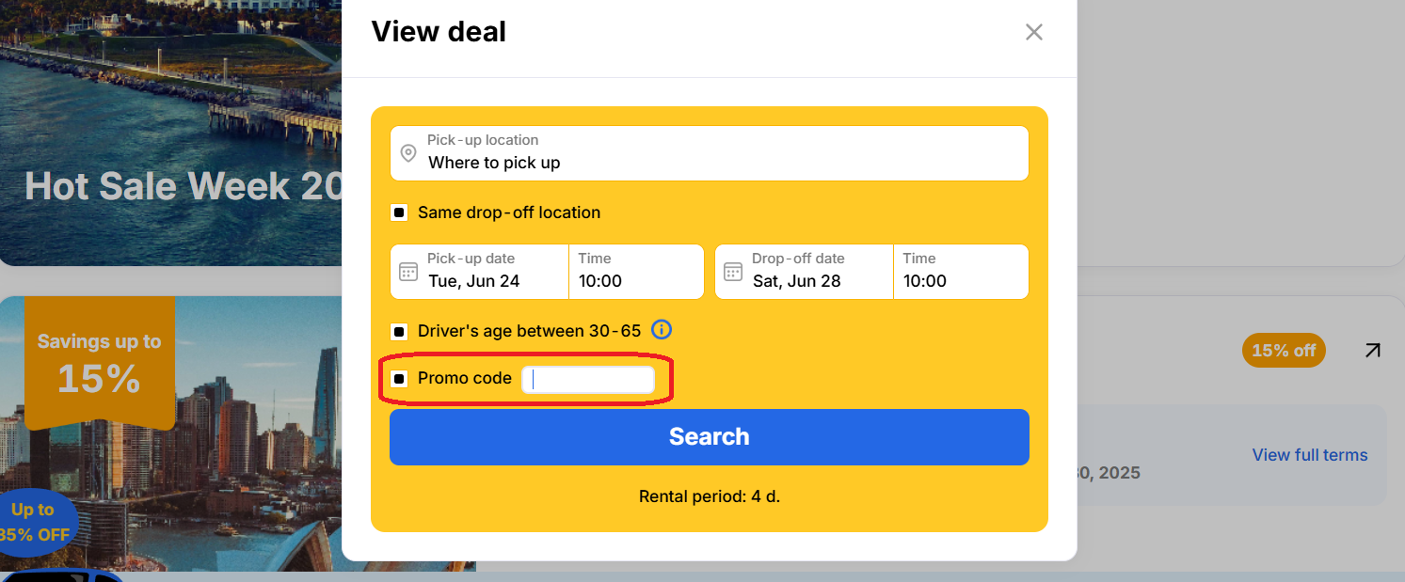Open the Pick-up date selector
1405x582 pixels.
click(x=494, y=272)
